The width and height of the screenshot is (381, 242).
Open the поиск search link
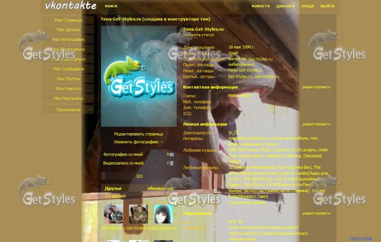pos(111,6)
